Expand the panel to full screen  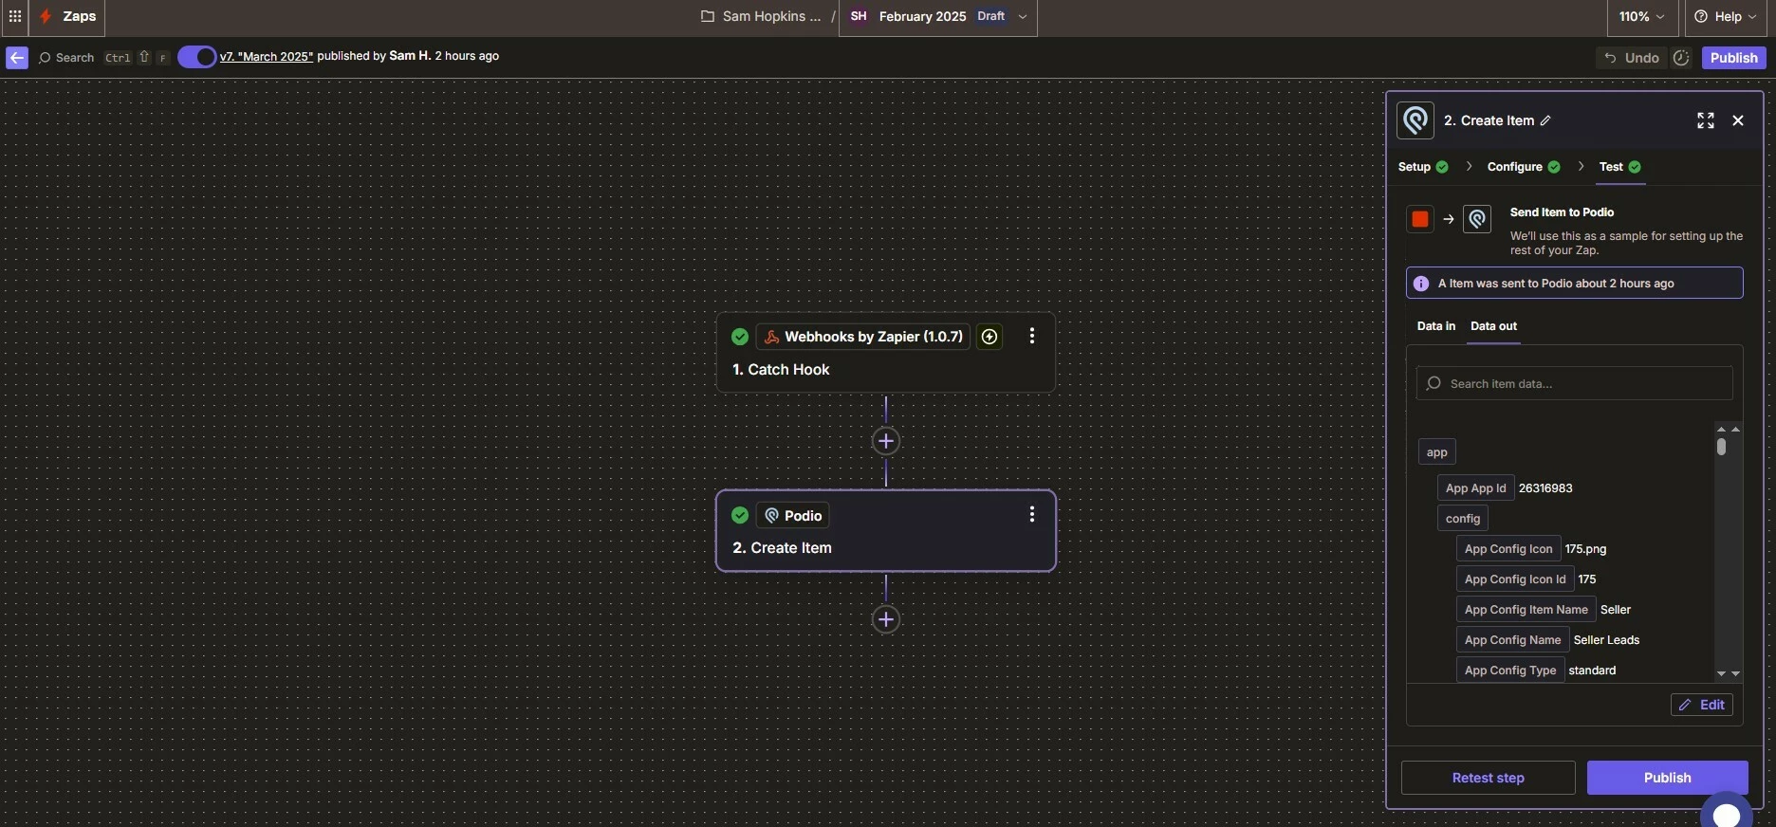click(1706, 120)
